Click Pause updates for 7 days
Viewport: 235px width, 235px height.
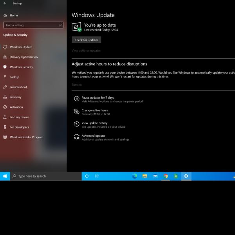click(x=98, y=98)
